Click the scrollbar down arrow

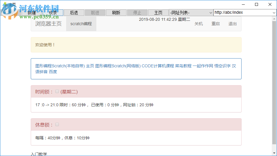click(274, 153)
